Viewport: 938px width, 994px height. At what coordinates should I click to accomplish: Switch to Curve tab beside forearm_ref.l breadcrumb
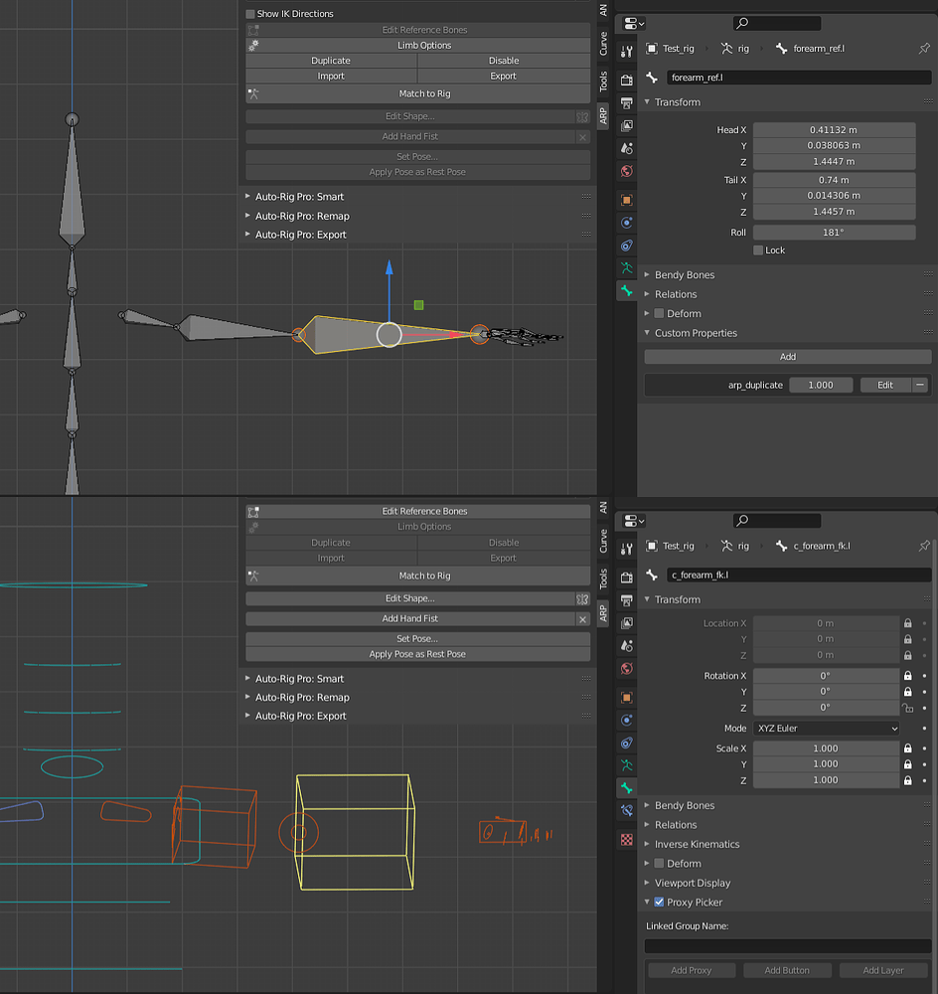(x=603, y=43)
